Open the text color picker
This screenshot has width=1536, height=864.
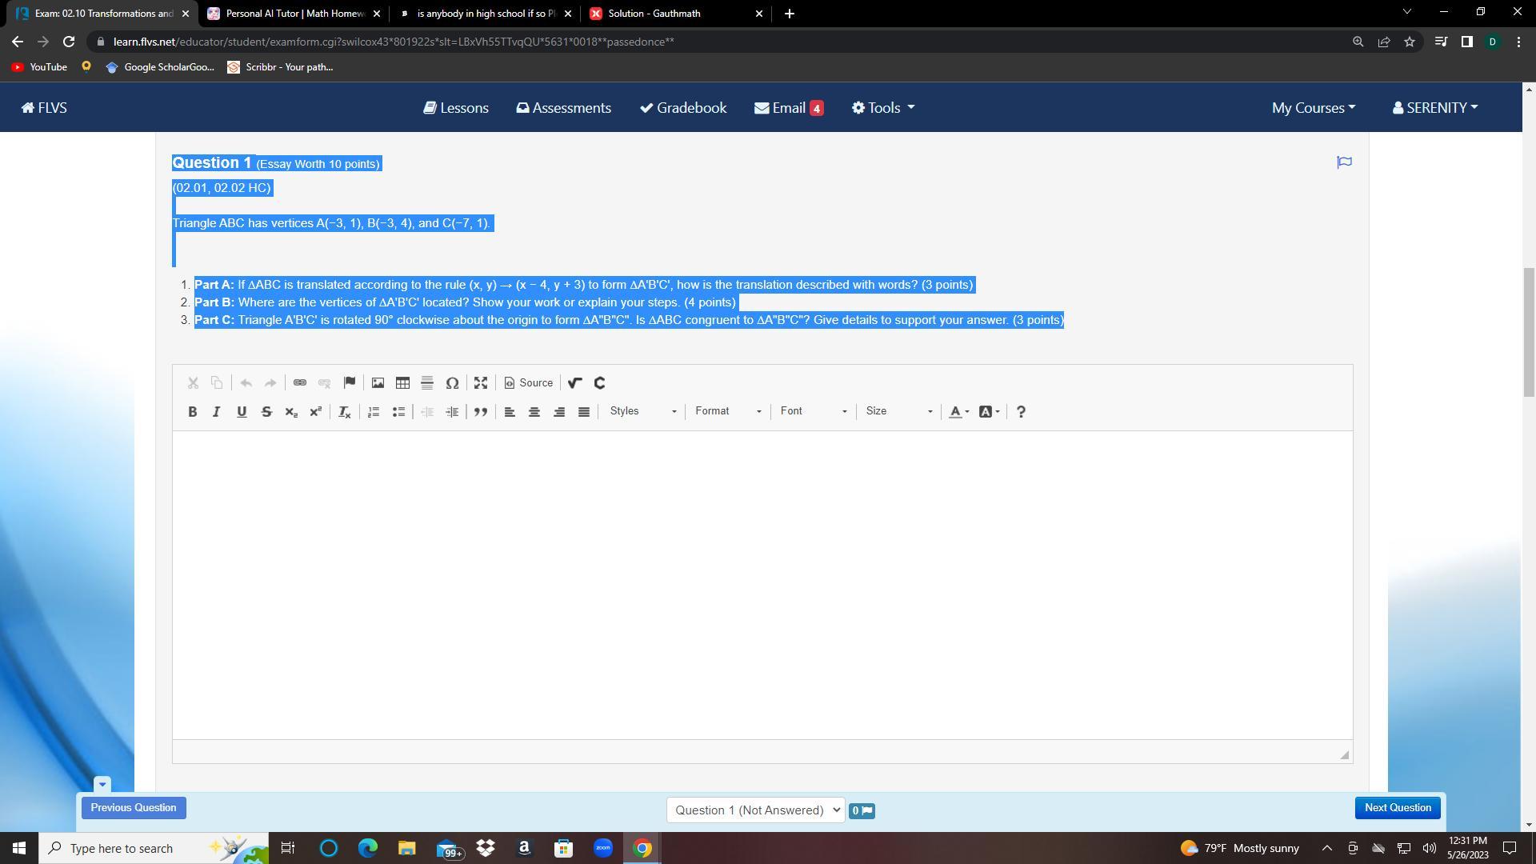[x=958, y=412]
